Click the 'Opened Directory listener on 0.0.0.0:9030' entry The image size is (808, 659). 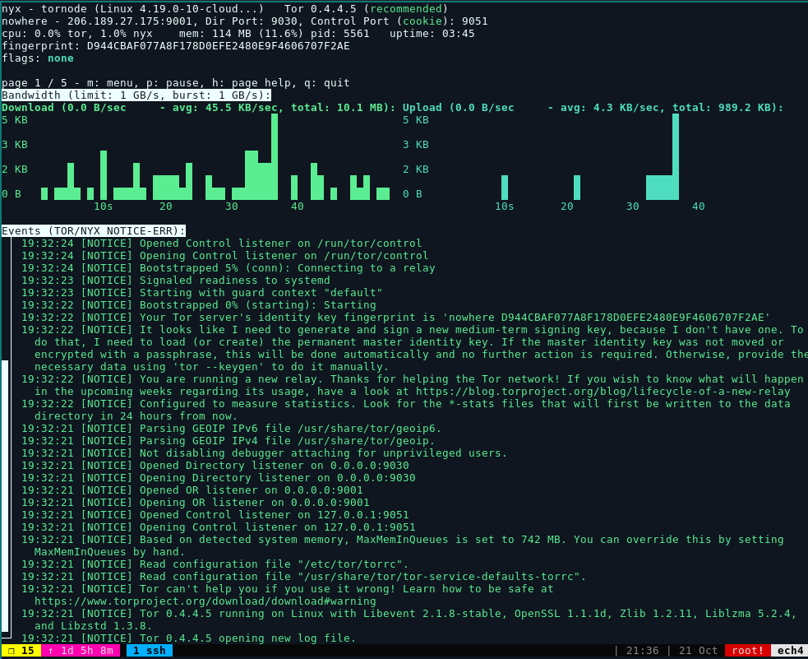tap(215, 466)
